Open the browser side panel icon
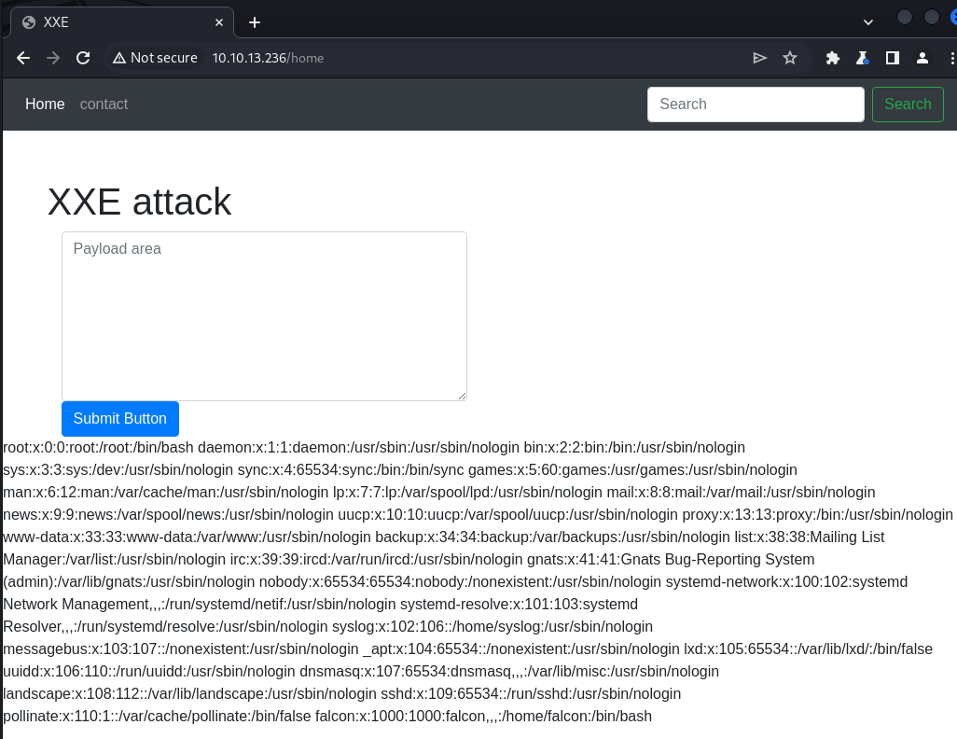Screen dimensions: 957x739 (893, 57)
